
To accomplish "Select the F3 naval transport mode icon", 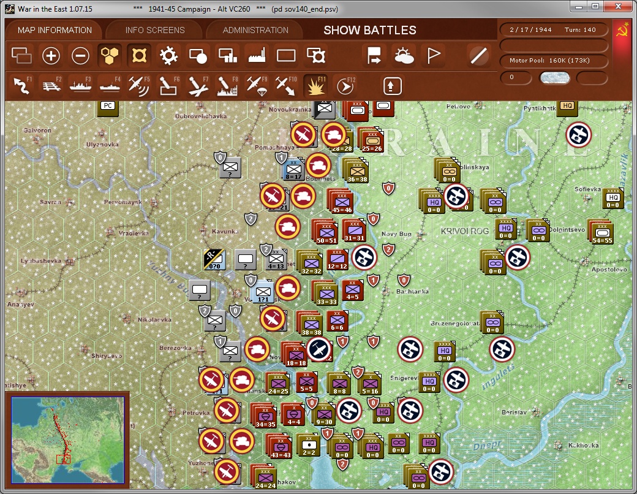I will point(80,85).
